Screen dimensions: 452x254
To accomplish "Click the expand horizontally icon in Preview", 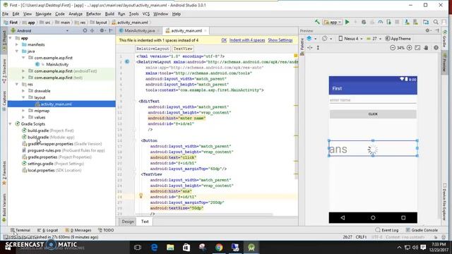I will [x=310, y=48].
